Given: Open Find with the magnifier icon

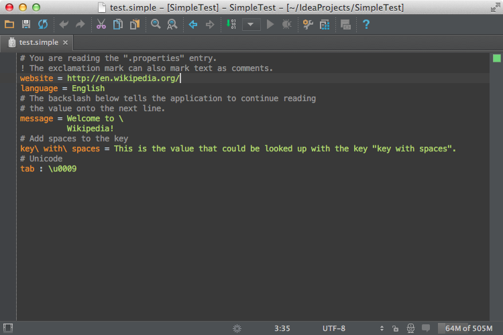Looking at the screenshot, I should point(156,25).
